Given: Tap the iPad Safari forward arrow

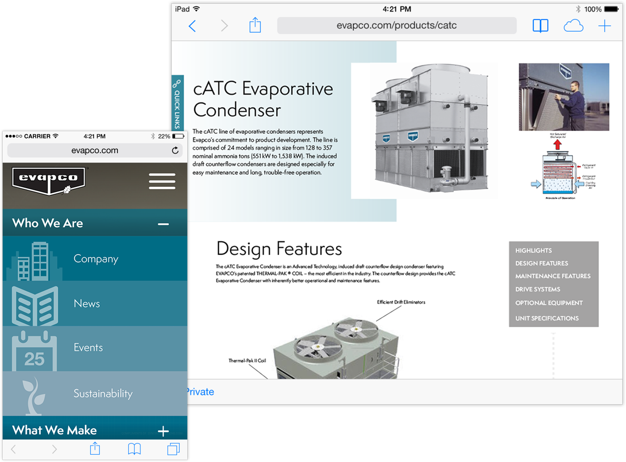Looking at the screenshot, I should pos(224,26).
